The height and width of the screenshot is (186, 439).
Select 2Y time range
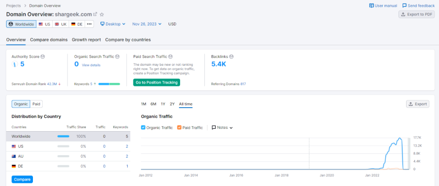[x=172, y=104]
